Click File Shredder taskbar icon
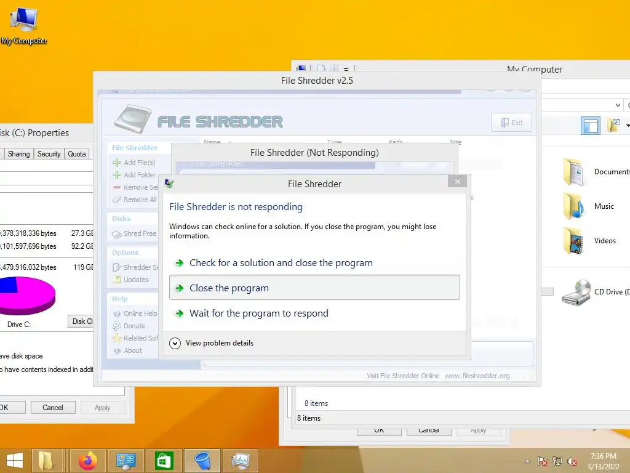Viewport: 630px width, 473px height. pyautogui.click(x=202, y=461)
